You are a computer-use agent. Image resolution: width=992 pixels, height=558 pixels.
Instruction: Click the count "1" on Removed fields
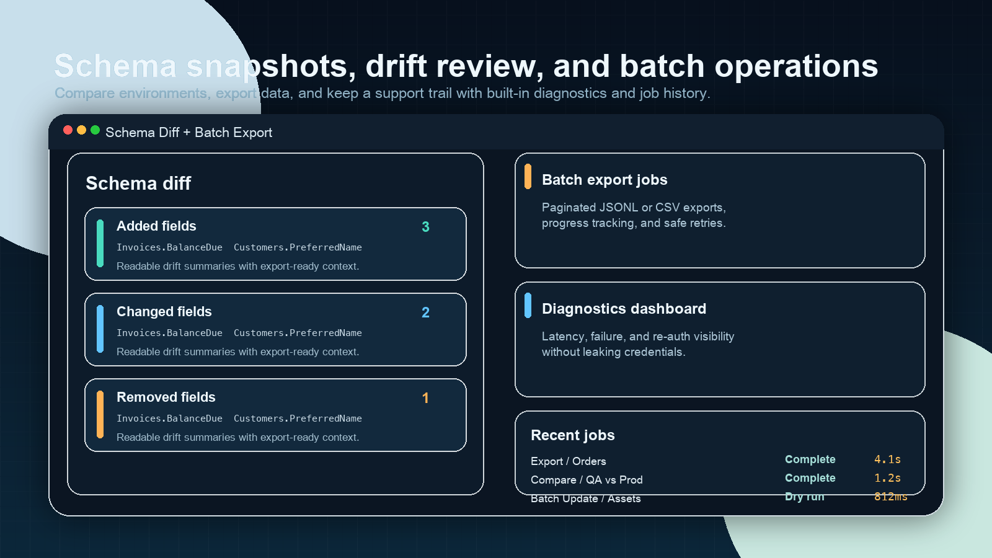click(425, 398)
